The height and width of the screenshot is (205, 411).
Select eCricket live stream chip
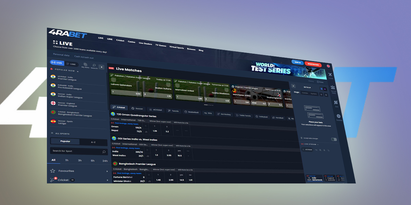[x=308, y=149]
